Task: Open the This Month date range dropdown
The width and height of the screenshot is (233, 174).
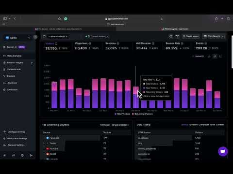Action: tap(214, 36)
